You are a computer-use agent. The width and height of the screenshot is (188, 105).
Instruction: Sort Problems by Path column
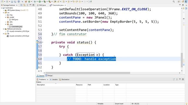[x=95, y=85]
